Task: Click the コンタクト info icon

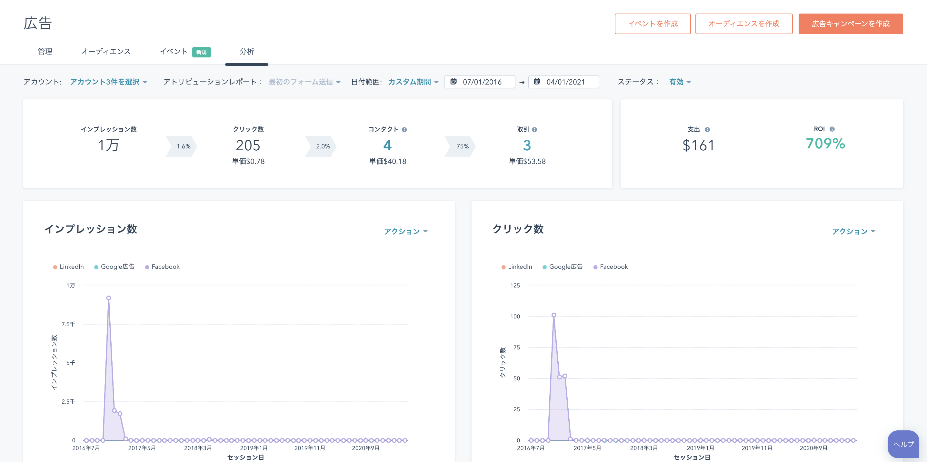Action: pyautogui.click(x=404, y=129)
